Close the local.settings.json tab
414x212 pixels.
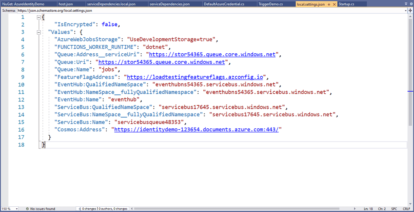click(334, 4)
